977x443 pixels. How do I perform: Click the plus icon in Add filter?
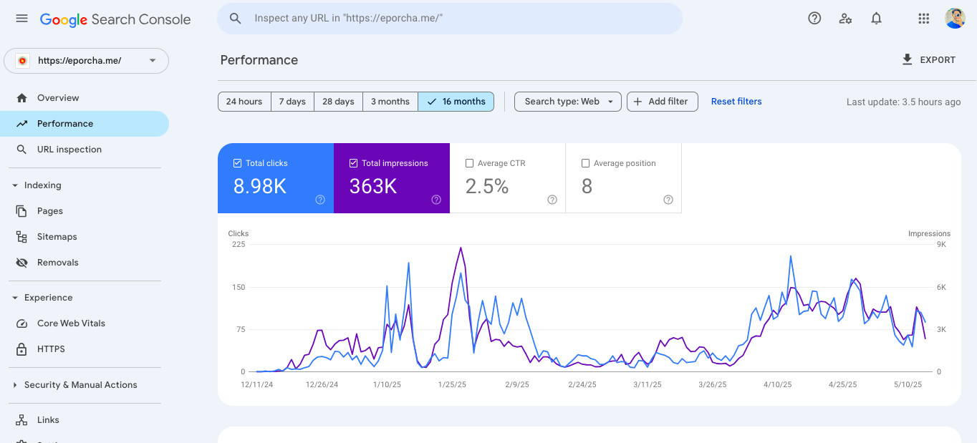coord(638,102)
